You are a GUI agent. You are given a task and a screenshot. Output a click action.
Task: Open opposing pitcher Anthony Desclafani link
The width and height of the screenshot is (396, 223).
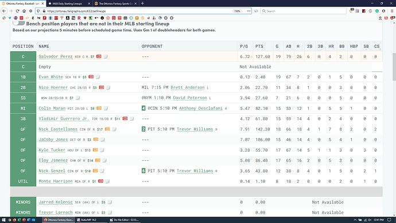[201, 108]
